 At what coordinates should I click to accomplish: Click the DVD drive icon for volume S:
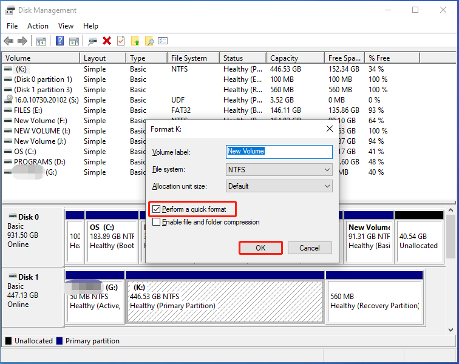coord(8,99)
